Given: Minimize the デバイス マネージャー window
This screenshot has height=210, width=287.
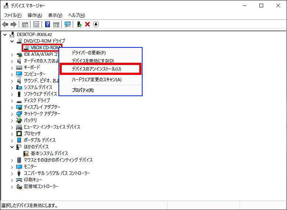Looking at the screenshot, I should (x=245, y=6).
